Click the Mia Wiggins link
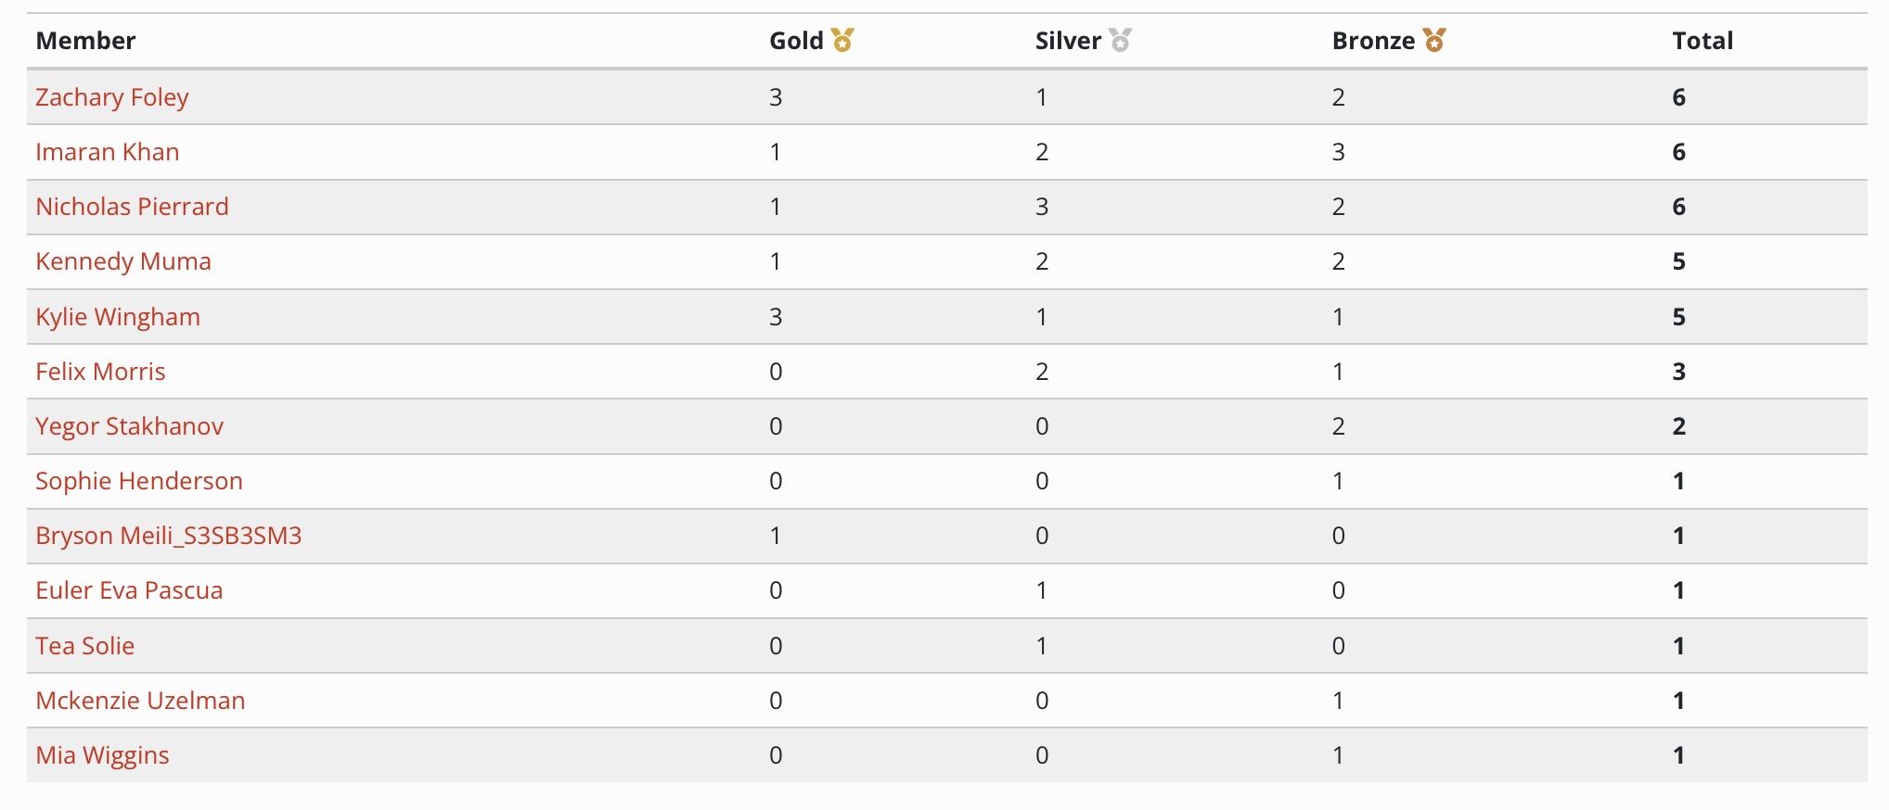Viewport: 1889px width, 810px height. point(102,755)
